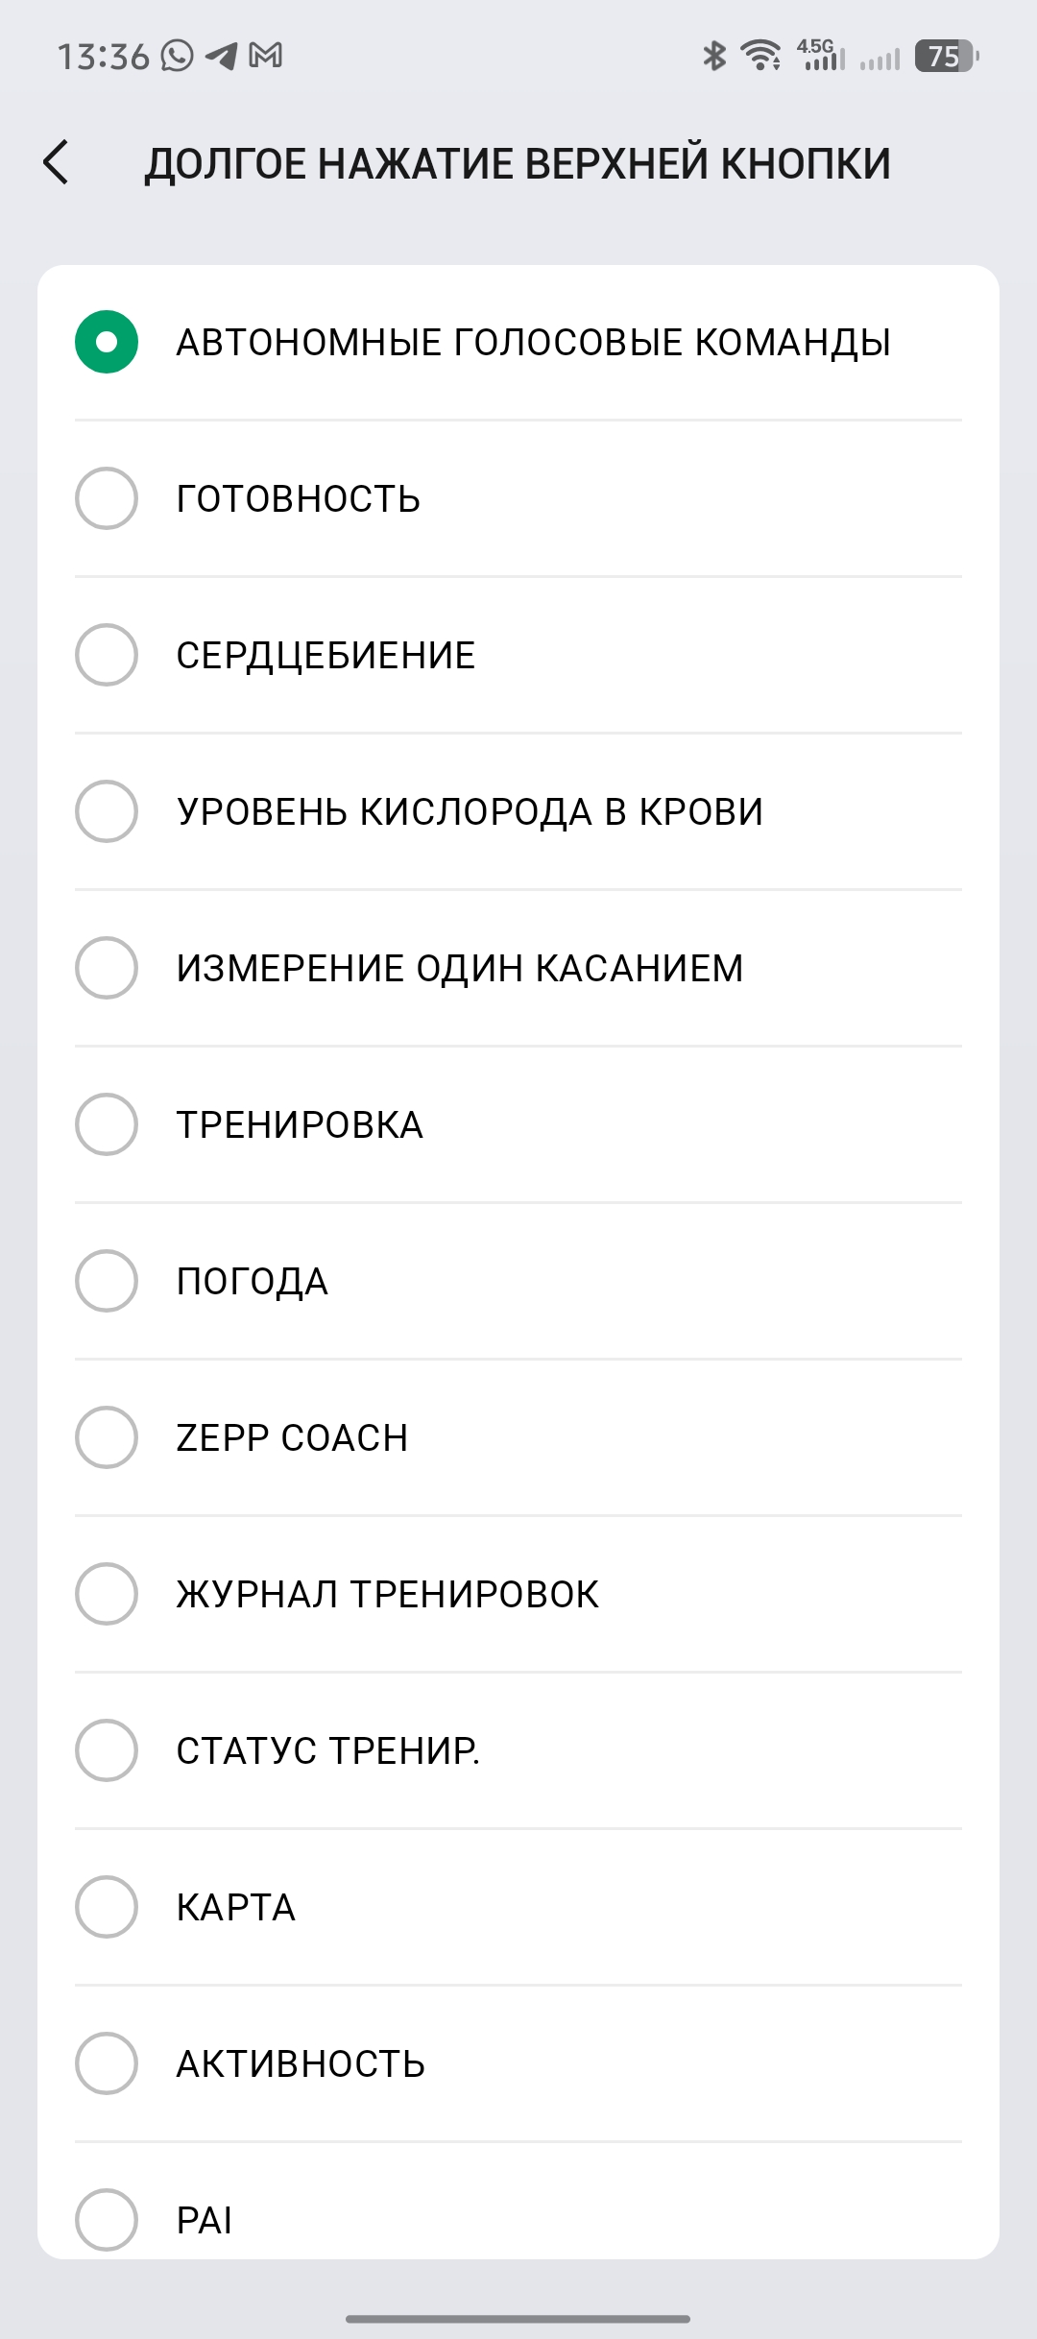Tap the WhatsApp notification icon
This screenshot has height=2339, width=1037.
[x=177, y=56]
